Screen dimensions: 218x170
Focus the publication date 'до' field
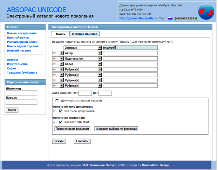tap(105, 93)
